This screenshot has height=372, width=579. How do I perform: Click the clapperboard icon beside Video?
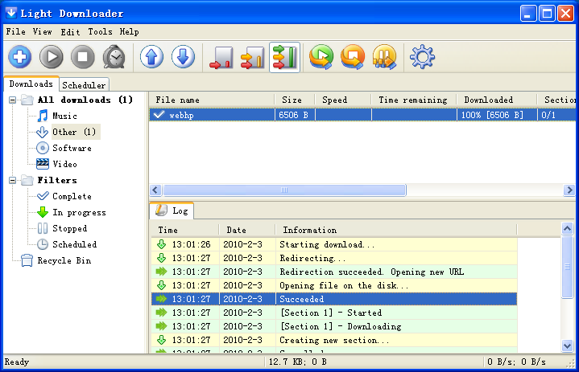pyautogui.click(x=43, y=164)
